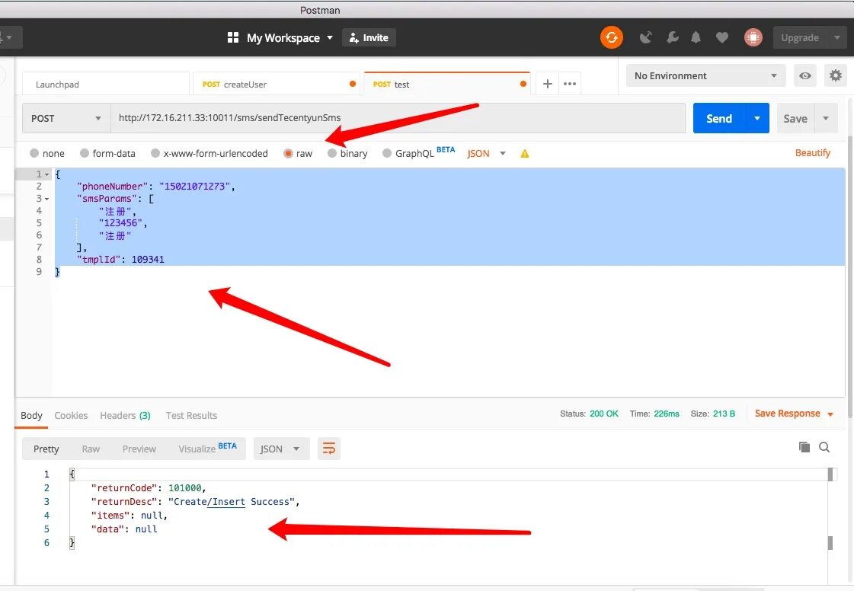This screenshot has width=854, height=591.
Task: Click the heart icon in header
Action: point(722,37)
